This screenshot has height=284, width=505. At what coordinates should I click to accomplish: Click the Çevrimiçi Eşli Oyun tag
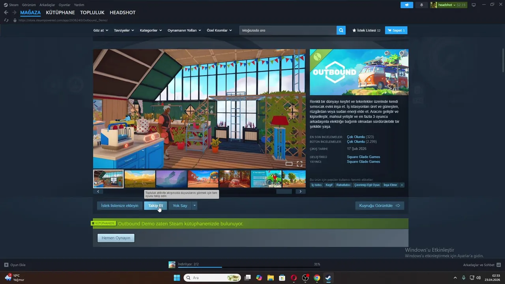tap(367, 185)
